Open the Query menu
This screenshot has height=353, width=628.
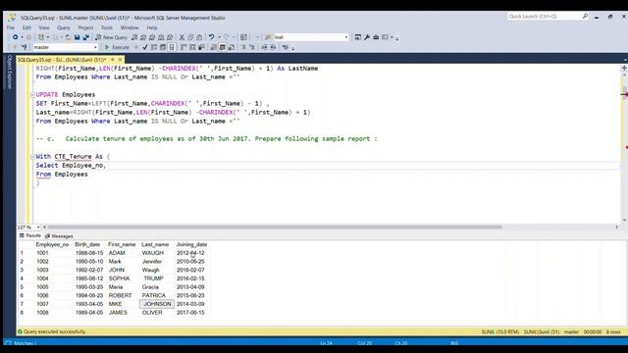[x=63, y=27]
